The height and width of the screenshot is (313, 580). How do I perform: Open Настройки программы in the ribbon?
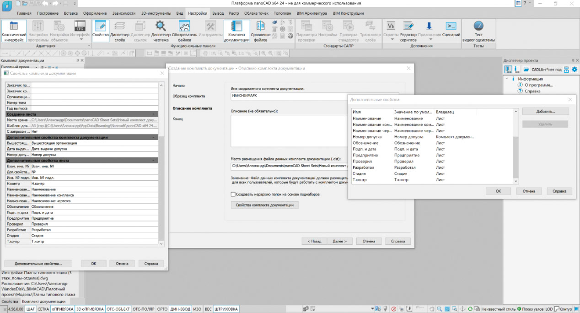point(38,31)
